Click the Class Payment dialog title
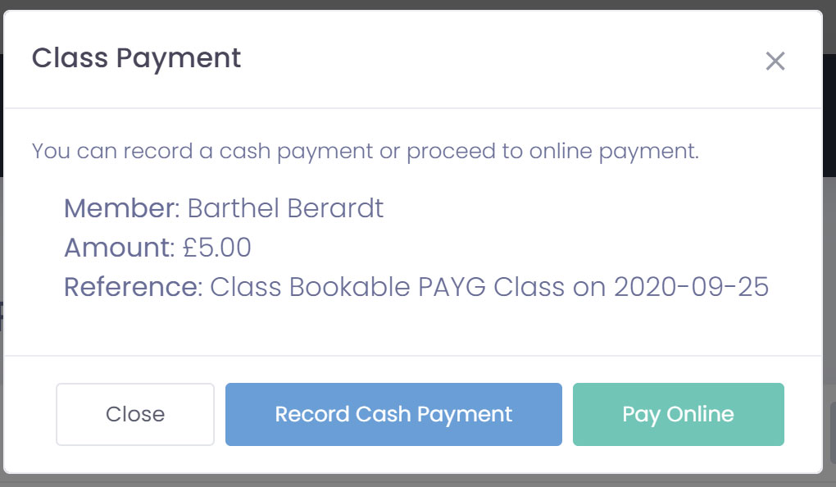The width and height of the screenshot is (836, 487). (x=136, y=59)
